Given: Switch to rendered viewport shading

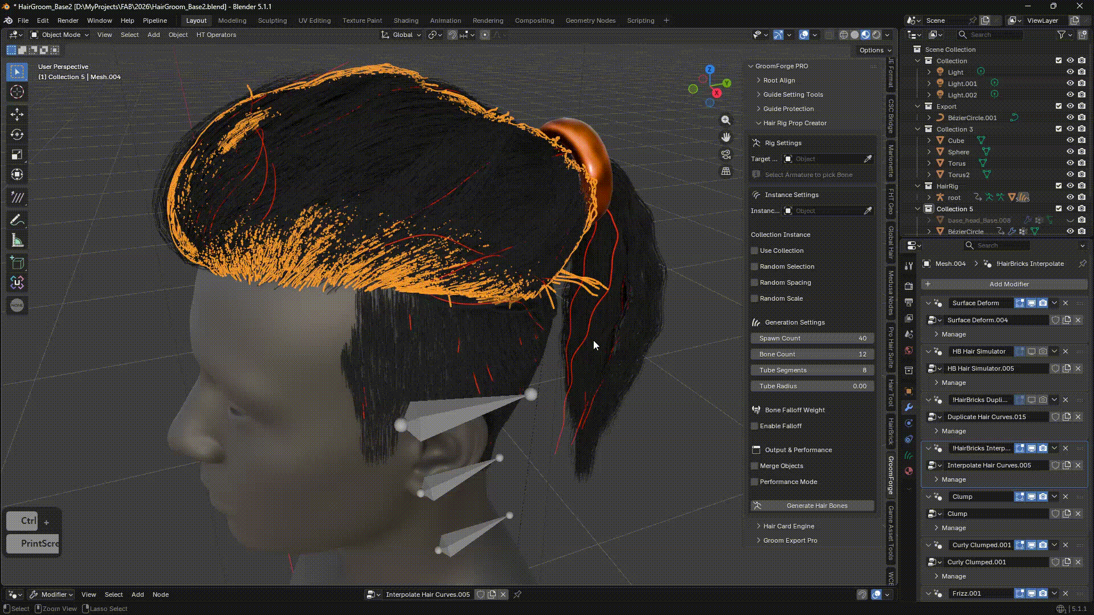Looking at the screenshot, I should click(x=876, y=35).
